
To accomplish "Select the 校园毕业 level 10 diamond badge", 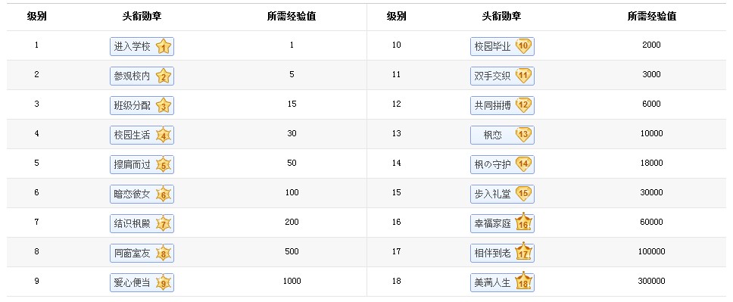I will 502,46.
